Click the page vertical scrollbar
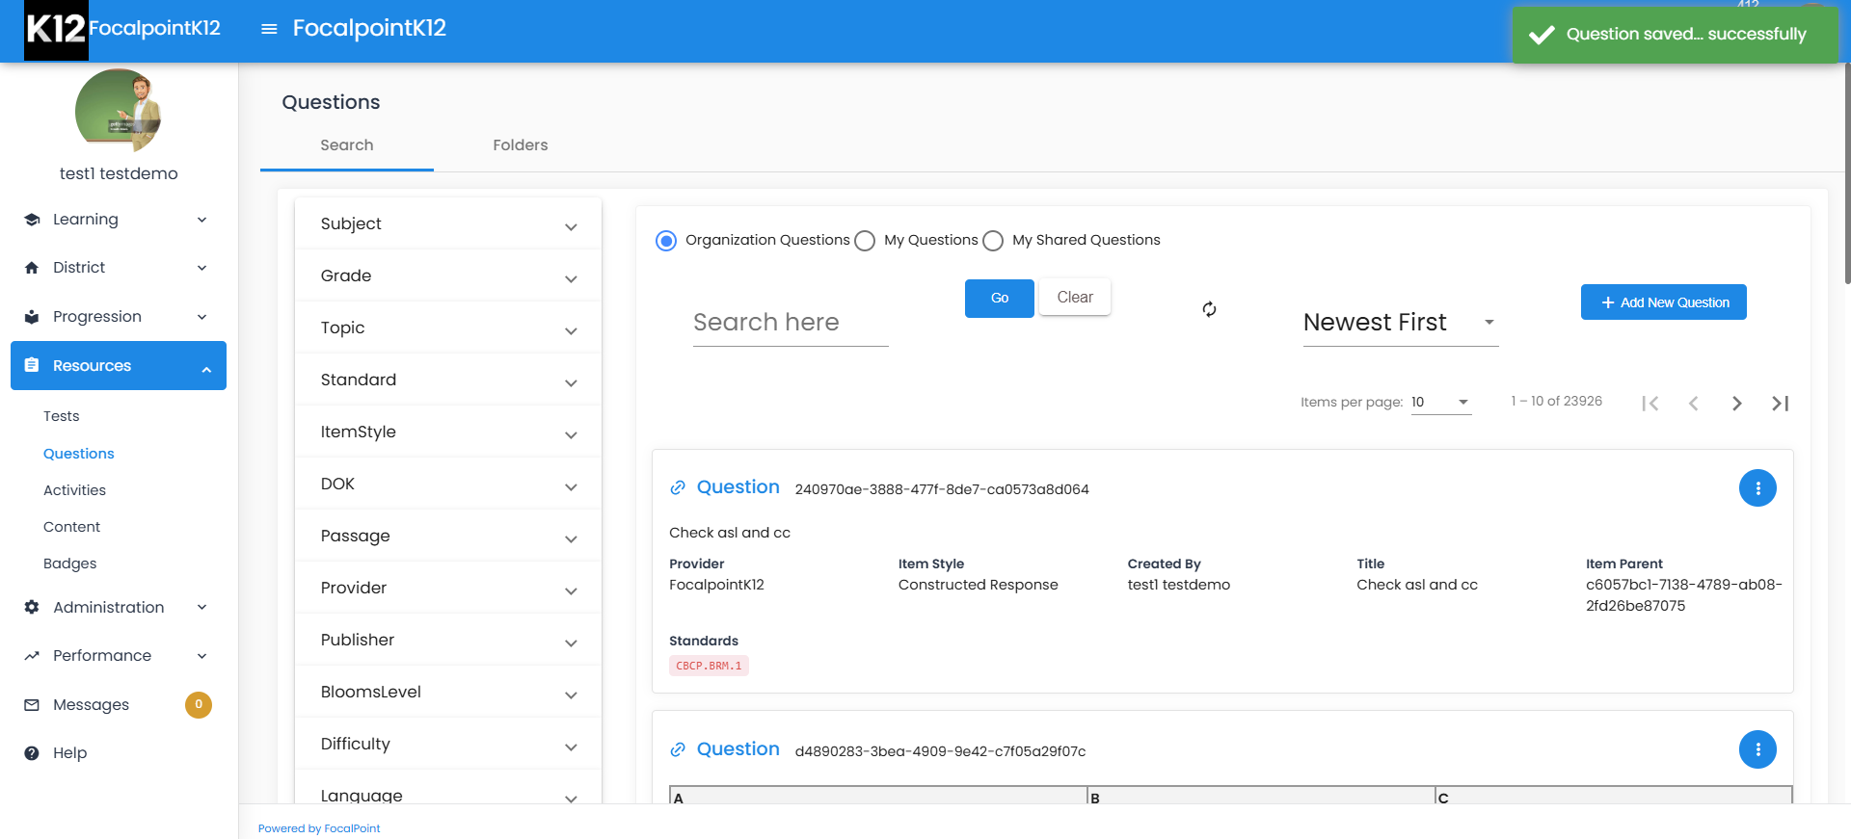Viewport: 1851px width, 839px height. pyautogui.click(x=1845, y=173)
